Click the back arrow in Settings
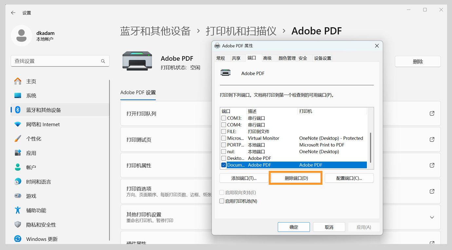The height and width of the screenshot is (250, 452). [13, 13]
